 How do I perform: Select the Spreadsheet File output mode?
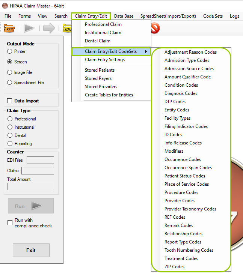point(10,83)
